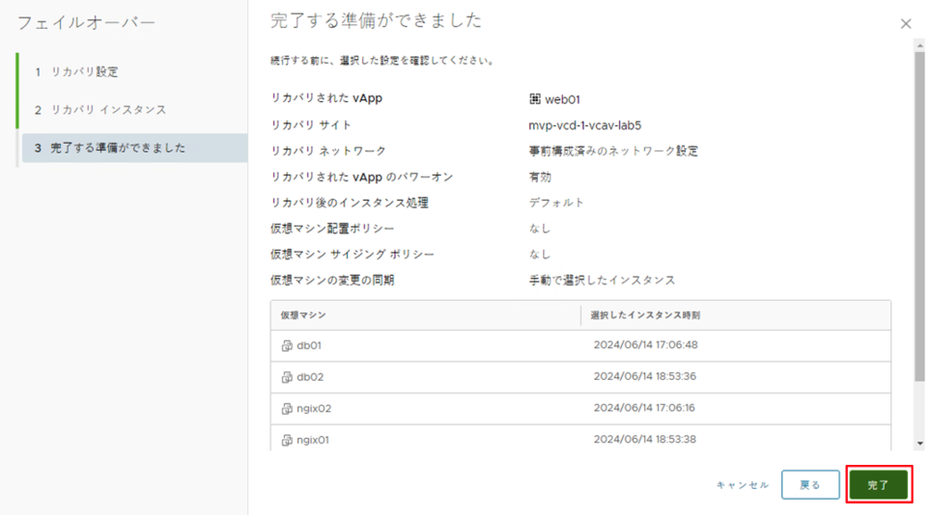Click the VM icon next to ngix01
Image resolution: width=932 pixels, height=515 pixels.
[x=287, y=440]
